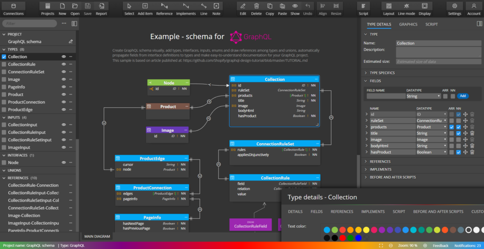Choose the Line tool
This screenshot has height=249, width=484.
[x=204, y=9]
